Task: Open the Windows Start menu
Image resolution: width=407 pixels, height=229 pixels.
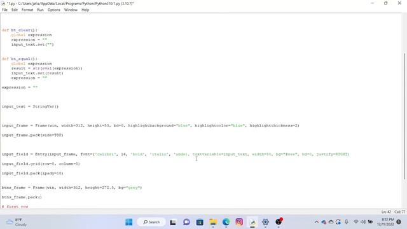Action: click(128, 222)
